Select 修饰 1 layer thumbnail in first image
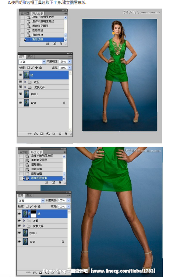173x277 pixels. click(x=27, y=94)
